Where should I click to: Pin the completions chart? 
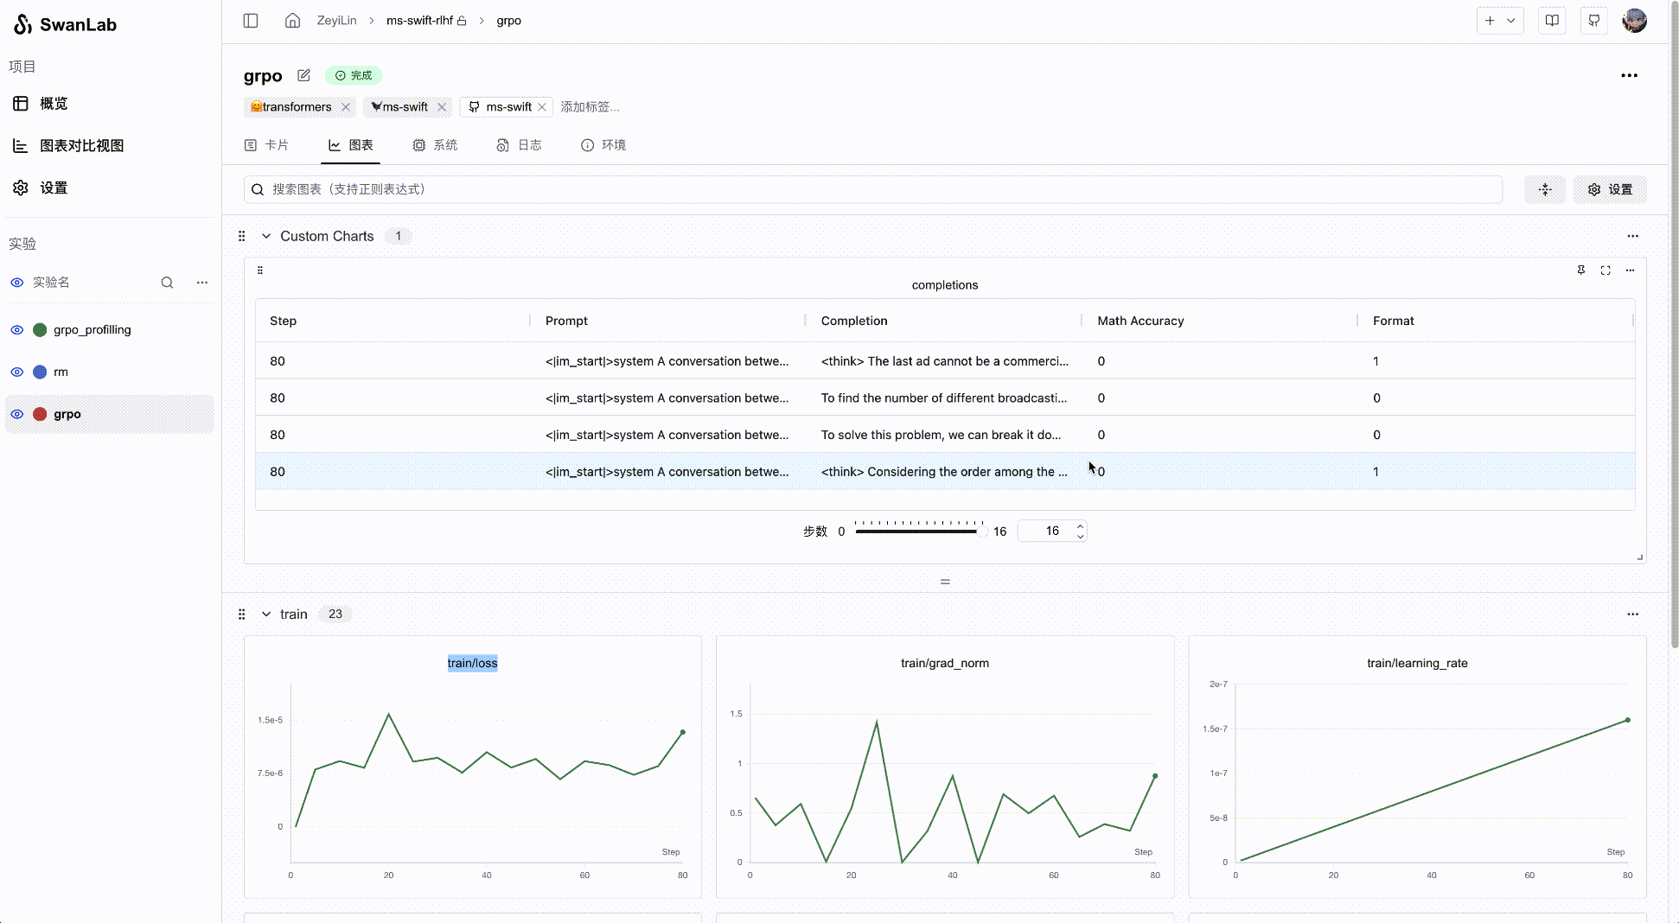pyautogui.click(x=1580, y=271)
